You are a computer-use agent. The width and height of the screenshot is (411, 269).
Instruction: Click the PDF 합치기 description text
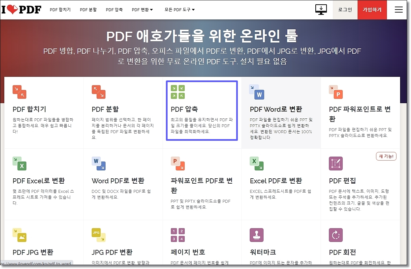[43, 126]
